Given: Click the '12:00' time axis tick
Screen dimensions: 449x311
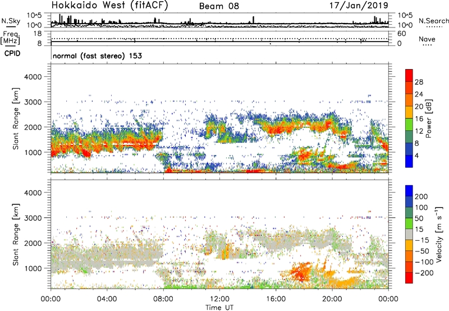Looking at the screenshot, I should (219, 299).
